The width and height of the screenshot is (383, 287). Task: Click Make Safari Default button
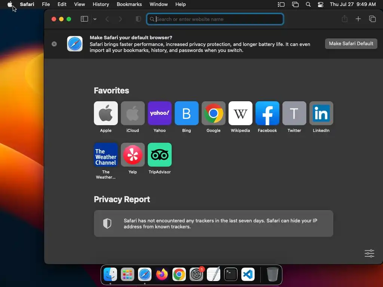pyautogui.click(x=351, y=44)
